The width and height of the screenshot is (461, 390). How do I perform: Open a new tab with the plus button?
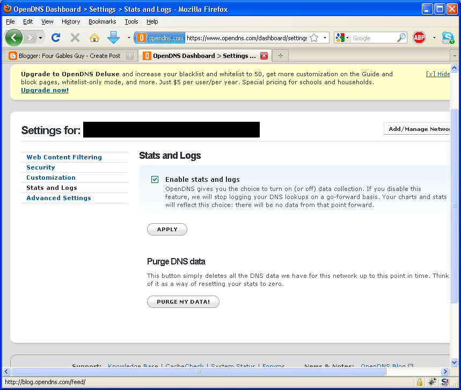coord(281,56)
